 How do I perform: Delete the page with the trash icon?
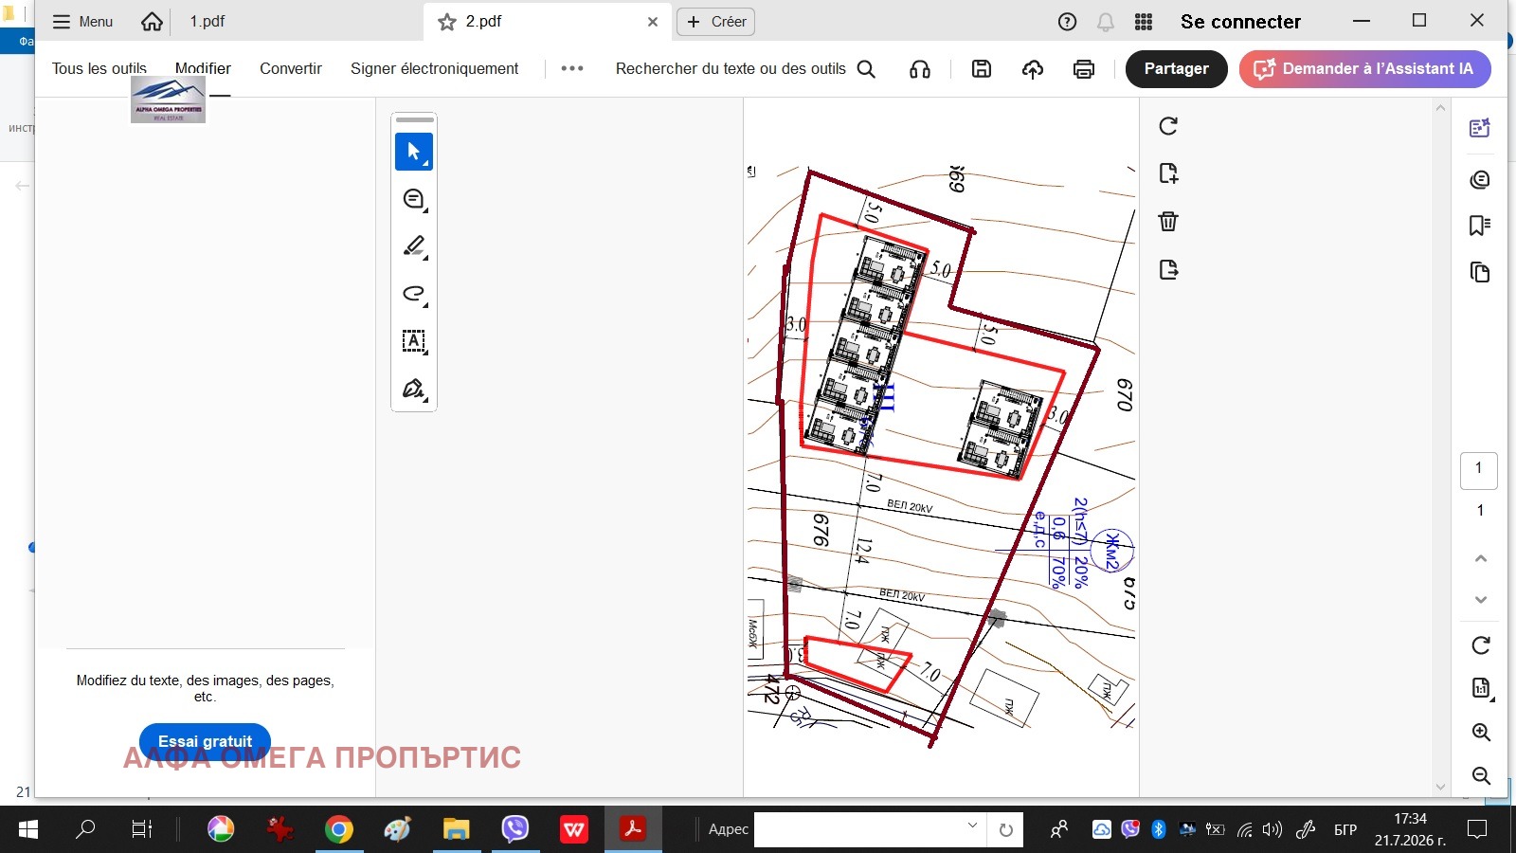tap(1168, 222)
